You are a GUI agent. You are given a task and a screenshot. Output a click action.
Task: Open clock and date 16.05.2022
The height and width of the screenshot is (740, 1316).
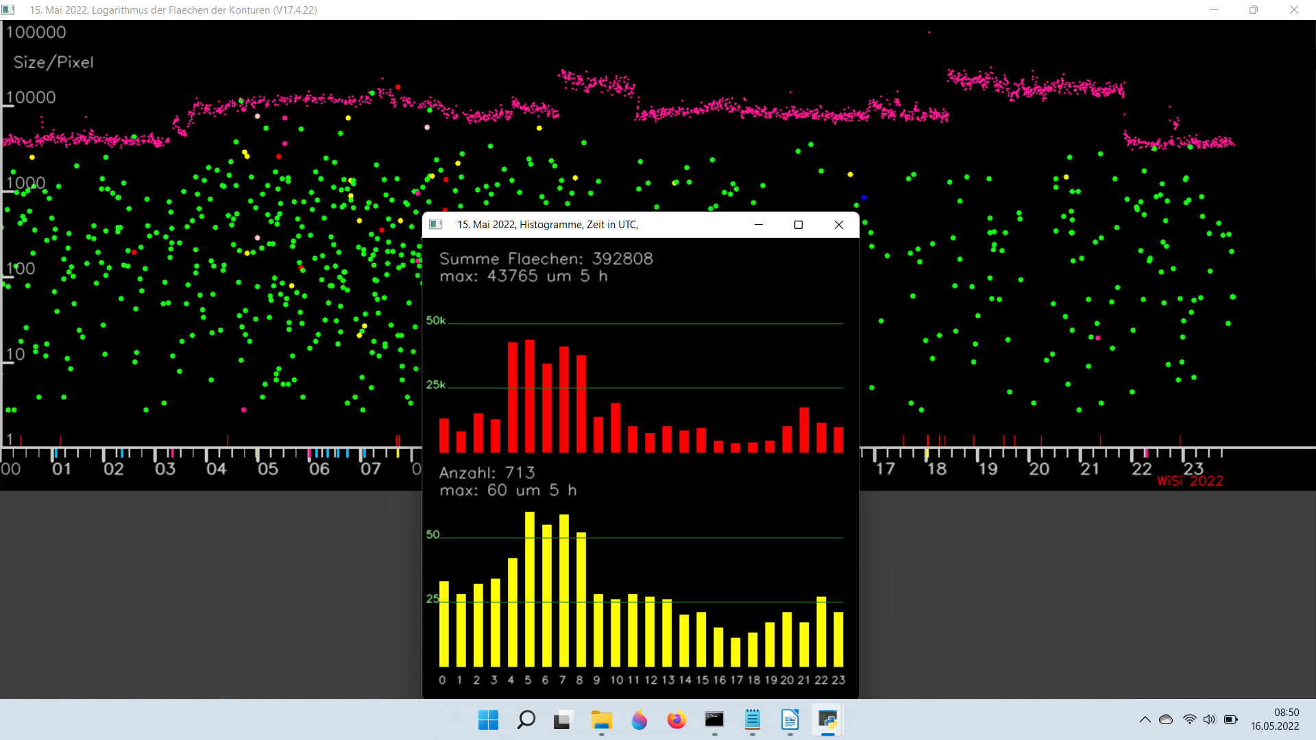coord(1275,719)
